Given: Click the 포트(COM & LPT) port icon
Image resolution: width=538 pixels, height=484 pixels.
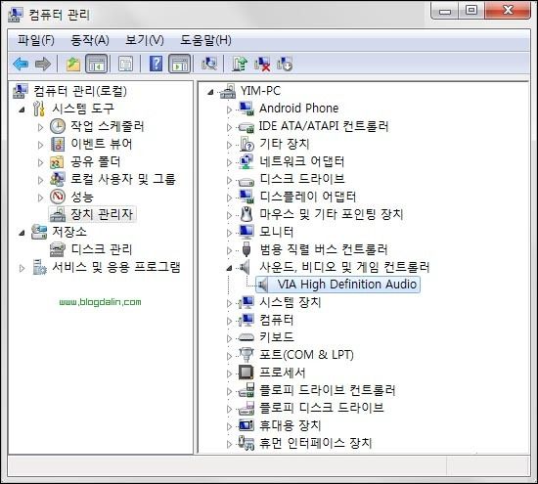Looking at the screenshot, I should (x=247, y=355).
